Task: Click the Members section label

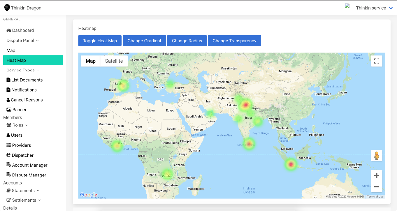Action: pos(13,117)
